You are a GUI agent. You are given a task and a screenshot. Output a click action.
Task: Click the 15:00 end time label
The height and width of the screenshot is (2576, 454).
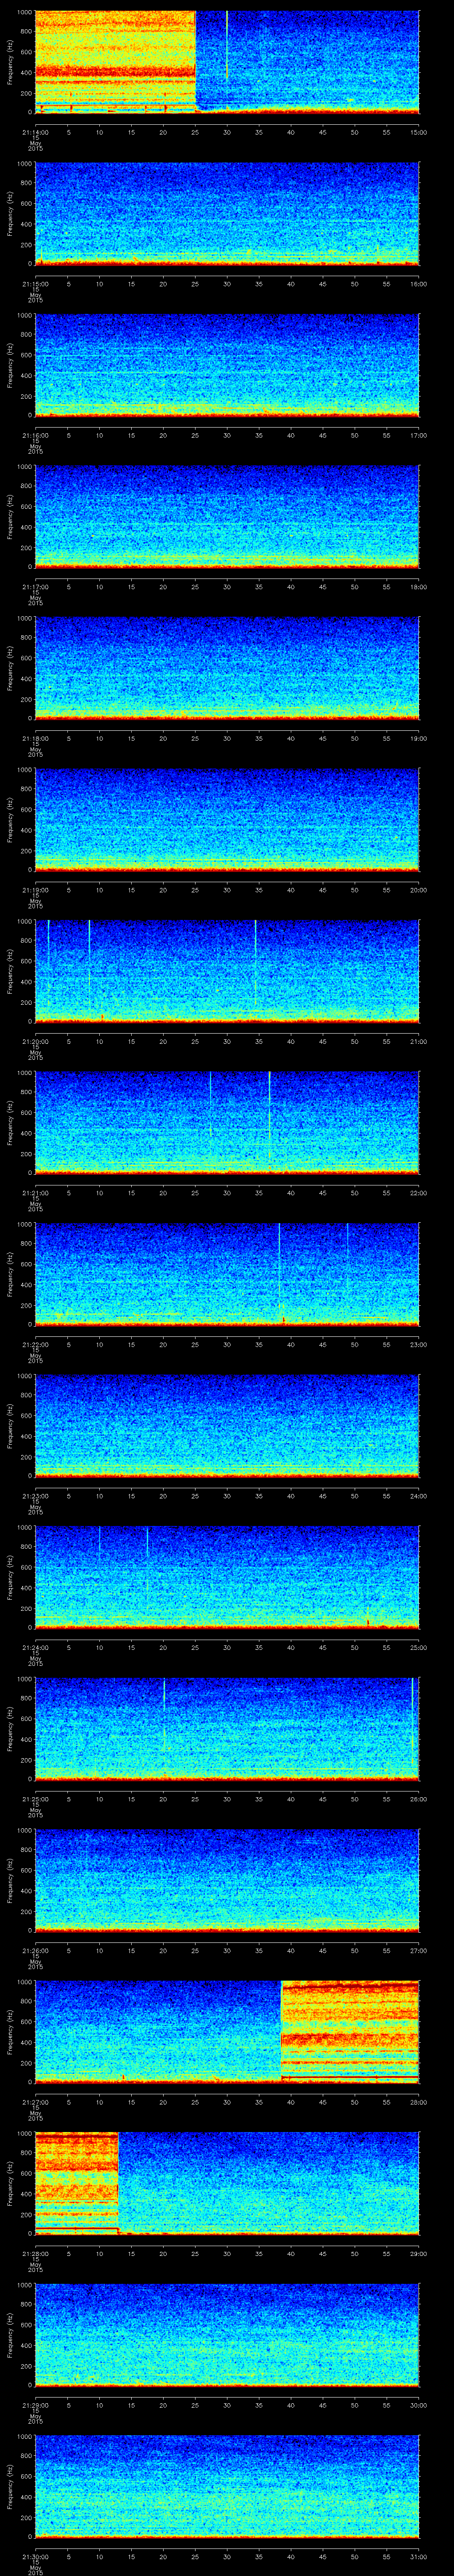[419, 132]
